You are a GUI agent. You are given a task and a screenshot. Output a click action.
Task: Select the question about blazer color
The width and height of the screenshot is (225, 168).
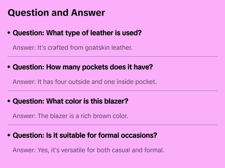click(x=70, y=101)
